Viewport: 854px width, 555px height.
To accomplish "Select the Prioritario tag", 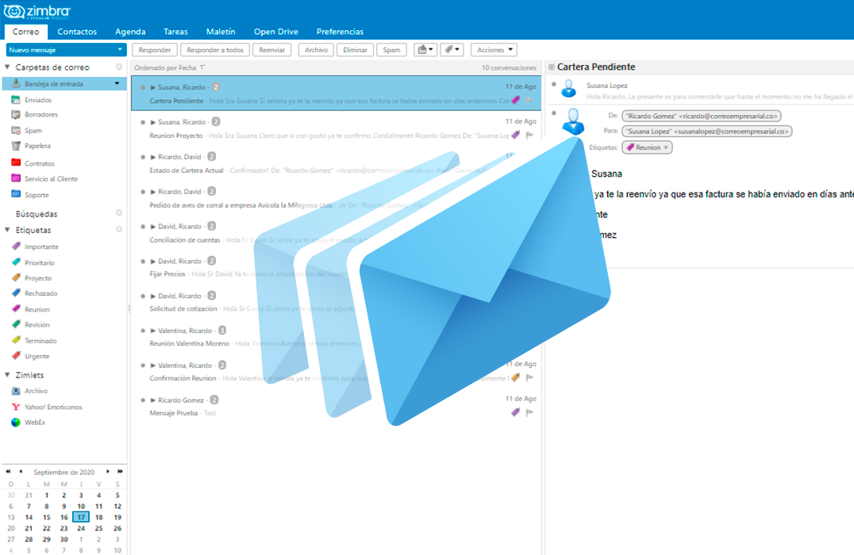I will click(39, 262).
